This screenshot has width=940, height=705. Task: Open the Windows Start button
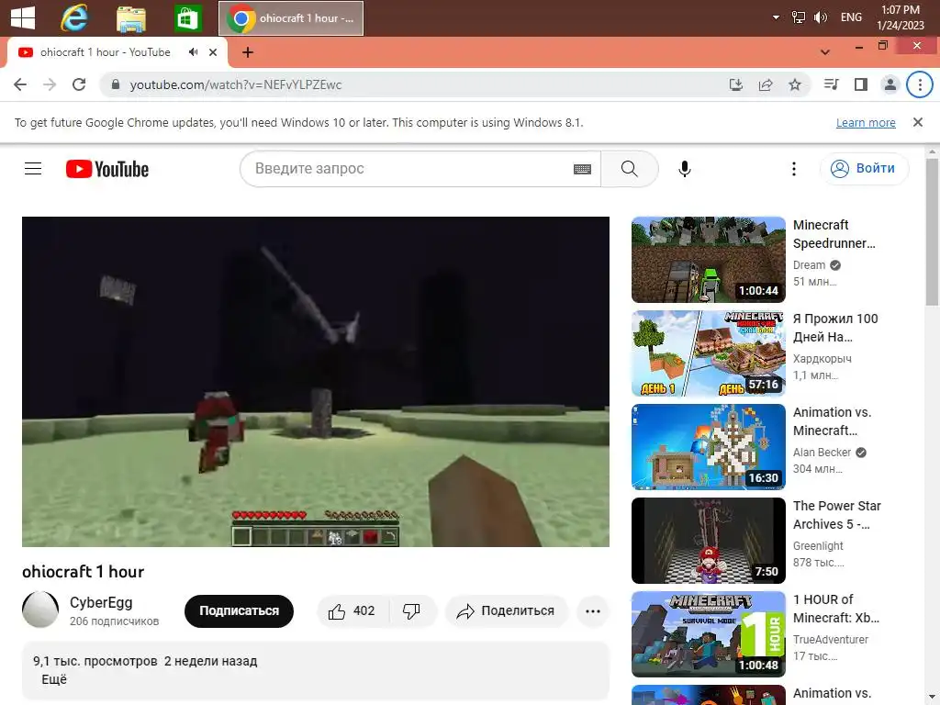[x=23, y=17]
